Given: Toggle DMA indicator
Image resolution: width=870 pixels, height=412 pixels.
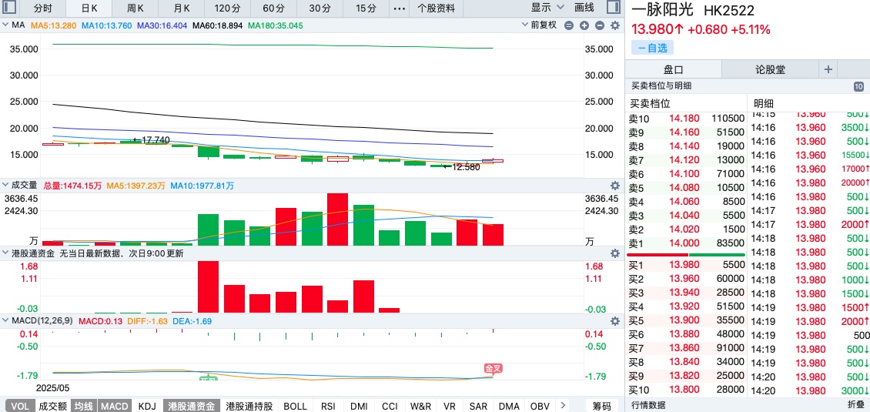Looking at the screenshot, I should click(509, 406).
